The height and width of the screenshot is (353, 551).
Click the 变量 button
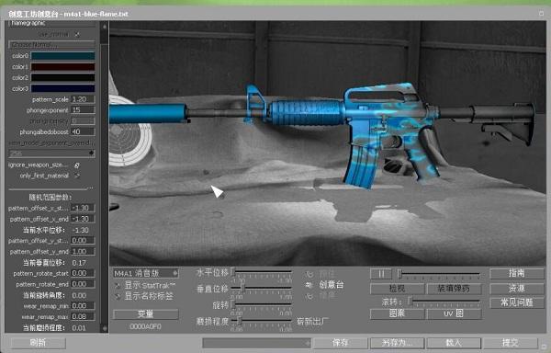pos(146,314)
